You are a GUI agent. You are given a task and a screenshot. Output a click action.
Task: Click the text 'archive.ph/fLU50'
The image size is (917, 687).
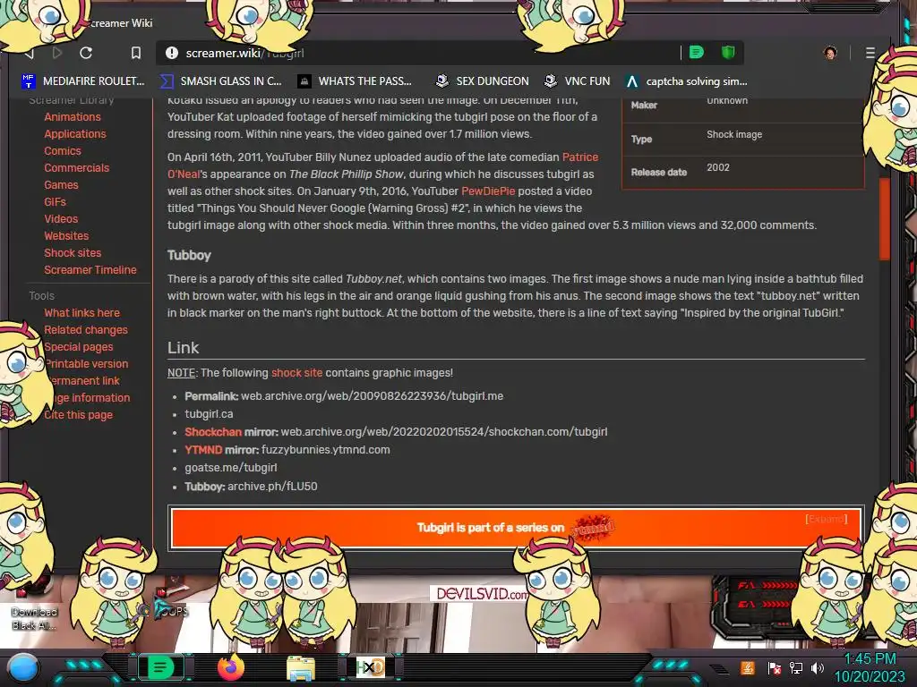pyautogui.click(x=272, y=486)
